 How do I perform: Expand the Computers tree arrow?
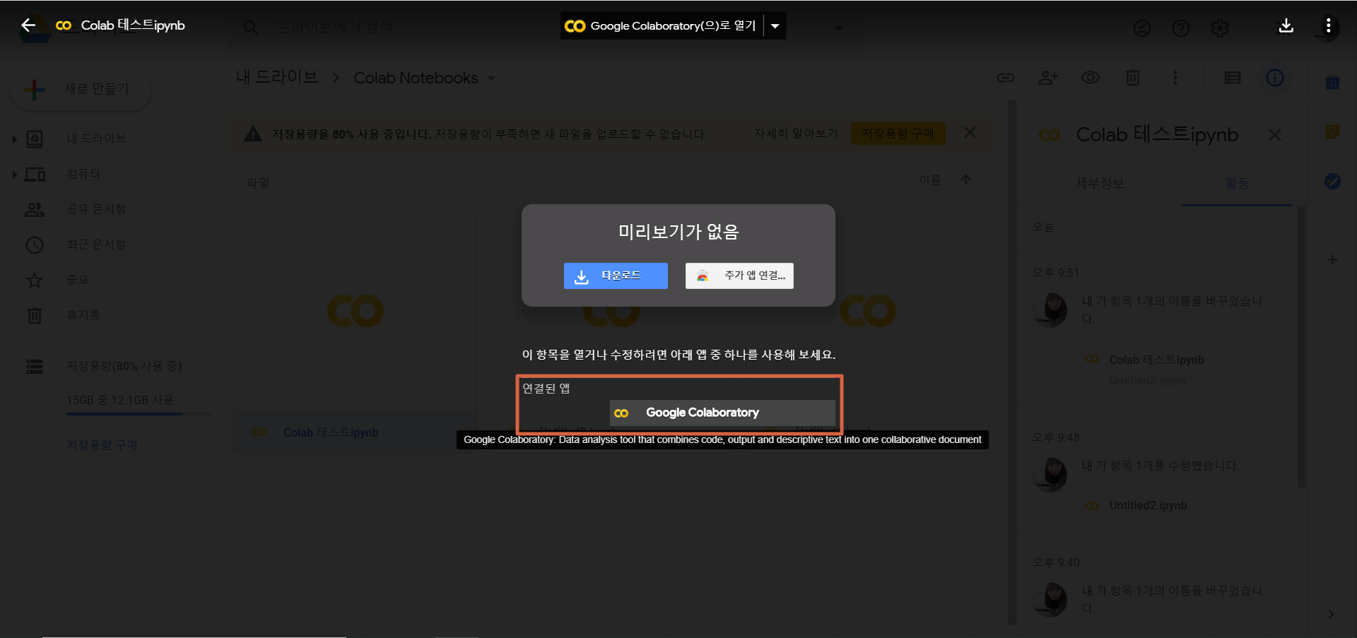[14, 175]
